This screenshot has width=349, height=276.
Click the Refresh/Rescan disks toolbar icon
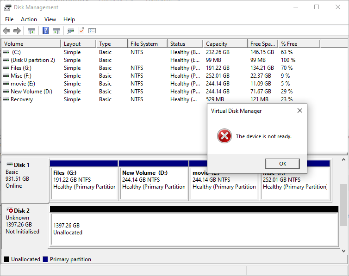click(x=70, y=31)
